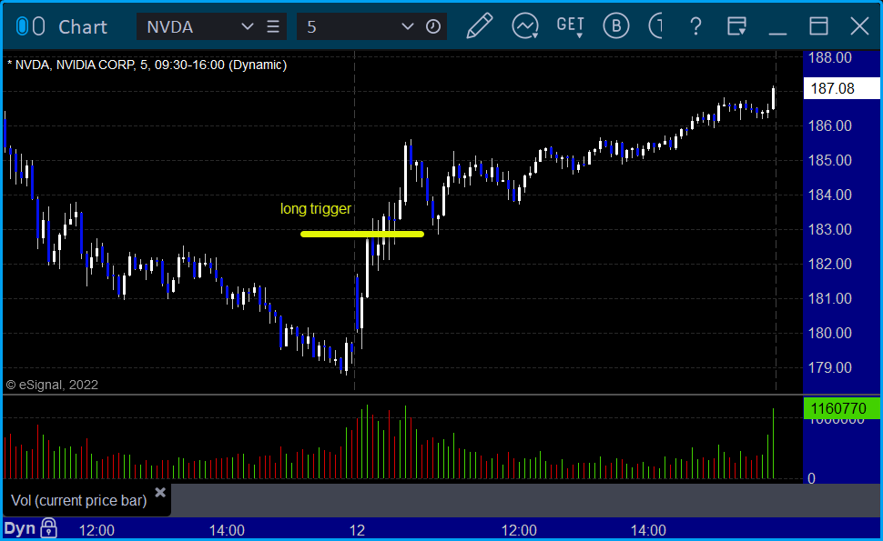Click the 188.00 price axis label
Screen dimensions: 883x541
[829, 57]
